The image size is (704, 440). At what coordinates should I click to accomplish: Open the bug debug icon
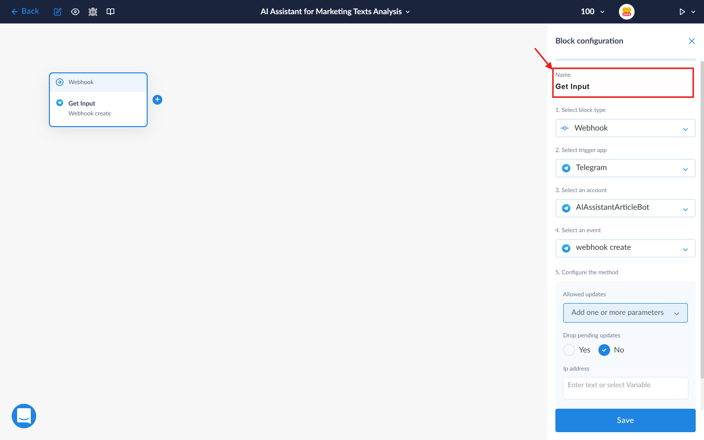(93, 12)
